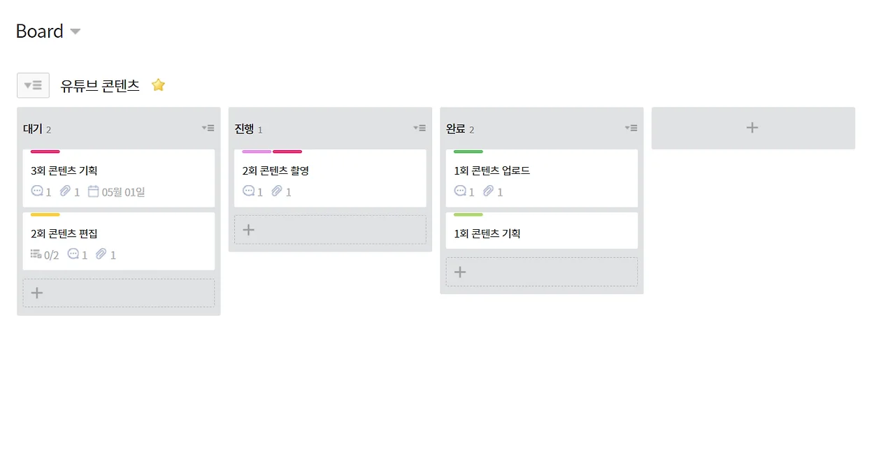Click the attachment icon on 2회 콘텐츠 촬영 card
The width and height of the screenshot is (895, 452).
278,191
